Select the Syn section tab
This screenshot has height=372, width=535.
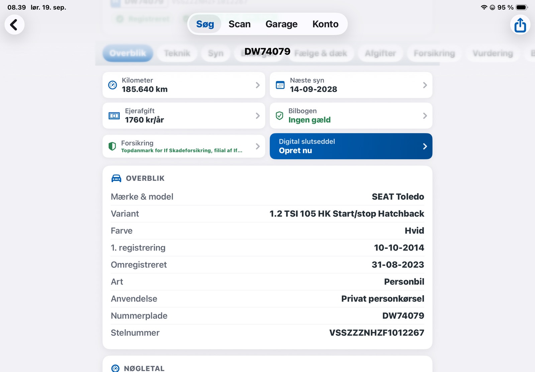pos(216,54)
